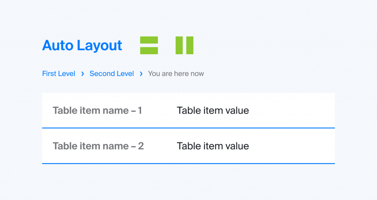Viewport: 377px width, 200px height.
Task: Click the right green column of columns icon
Action: tap(190, 45)
